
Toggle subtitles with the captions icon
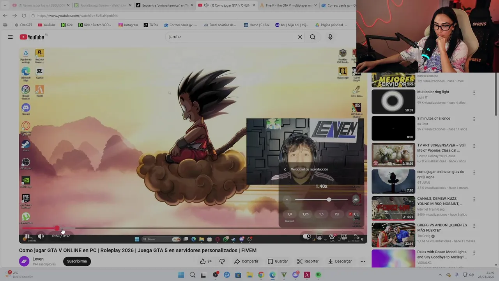pos(319,237)
